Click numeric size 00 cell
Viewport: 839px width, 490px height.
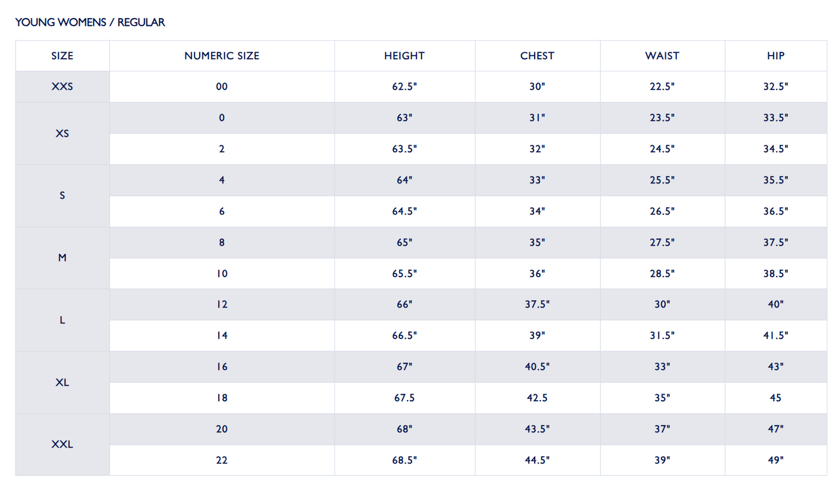pyautogui.click(x=222, y=87)
